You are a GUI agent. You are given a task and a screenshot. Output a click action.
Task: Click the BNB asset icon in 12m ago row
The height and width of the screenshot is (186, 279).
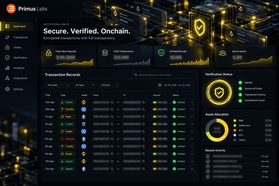coord(84,102)
